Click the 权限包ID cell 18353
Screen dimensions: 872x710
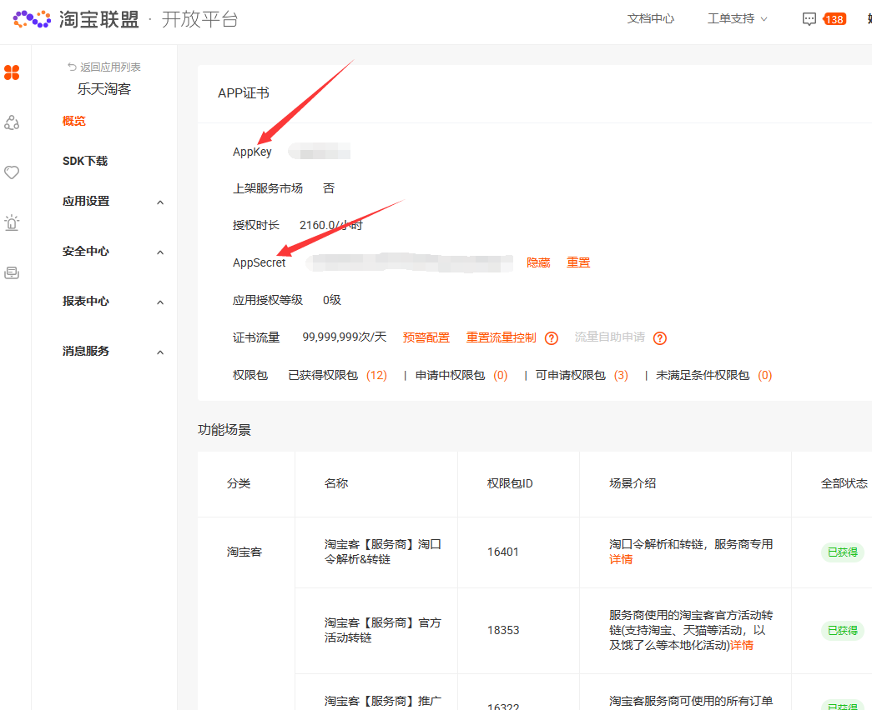[502, 631]
